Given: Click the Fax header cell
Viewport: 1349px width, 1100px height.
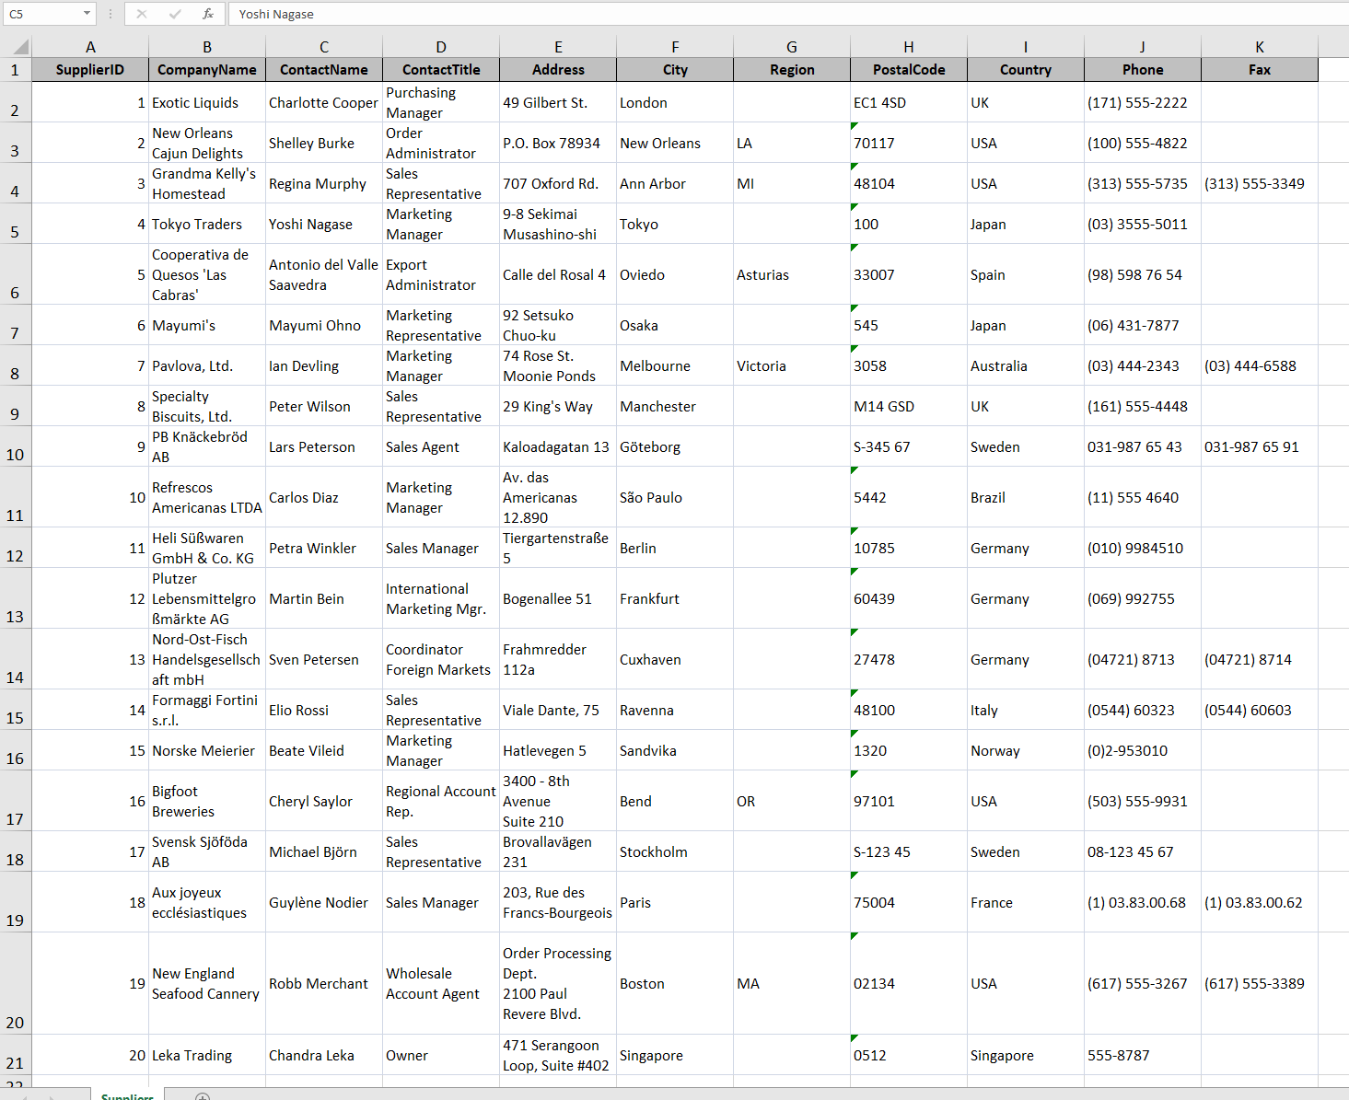Looking at the screenshot, I should click(x=1260, y=70).
